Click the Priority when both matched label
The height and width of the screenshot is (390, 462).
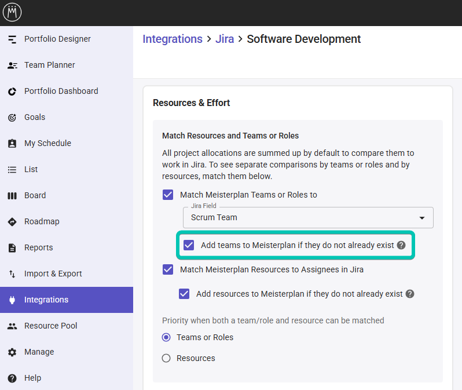click(x=273, y=320)
